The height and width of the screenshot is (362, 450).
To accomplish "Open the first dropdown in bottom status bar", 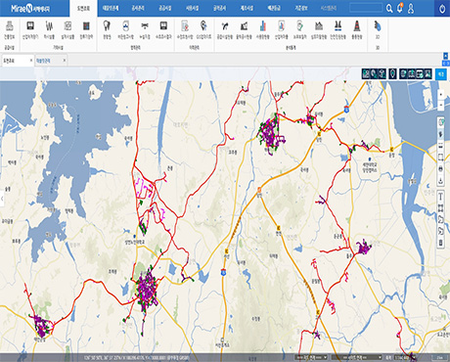I will pyautogui.click(x=311, y=357).
